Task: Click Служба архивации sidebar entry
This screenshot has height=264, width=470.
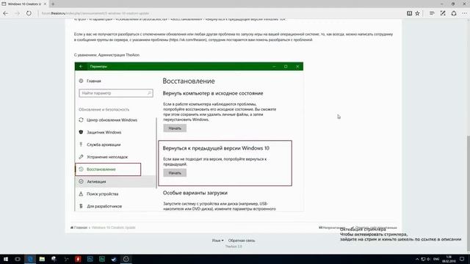Action: click(104, 144)
